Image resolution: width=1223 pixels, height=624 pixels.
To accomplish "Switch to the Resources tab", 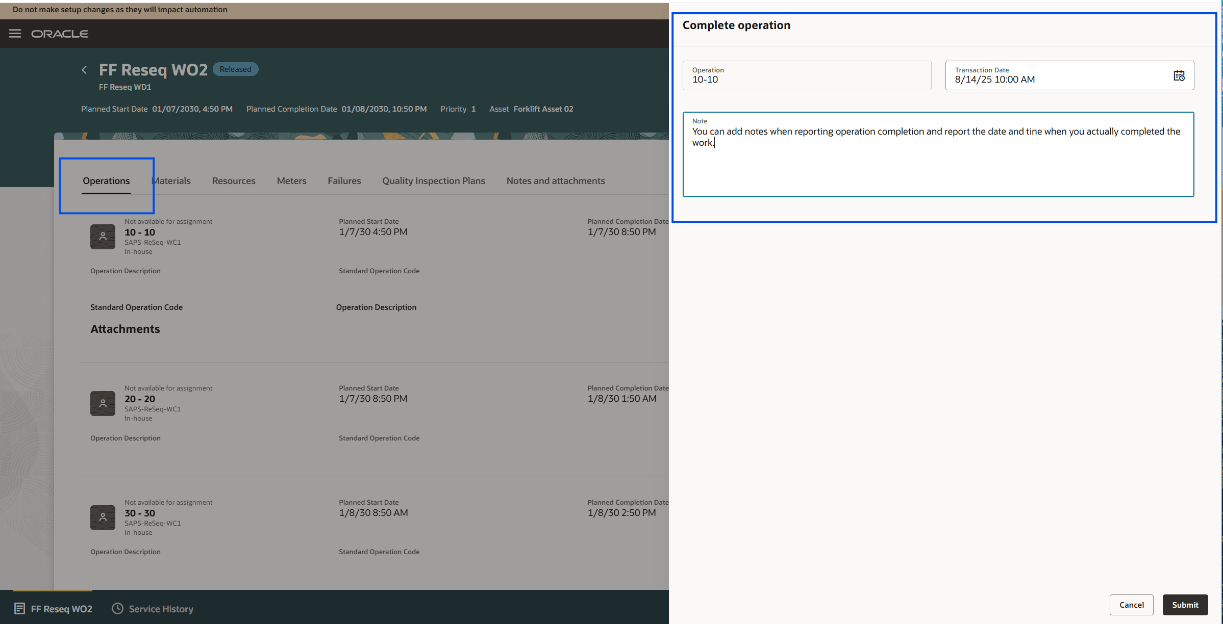I will pos(233,180).
